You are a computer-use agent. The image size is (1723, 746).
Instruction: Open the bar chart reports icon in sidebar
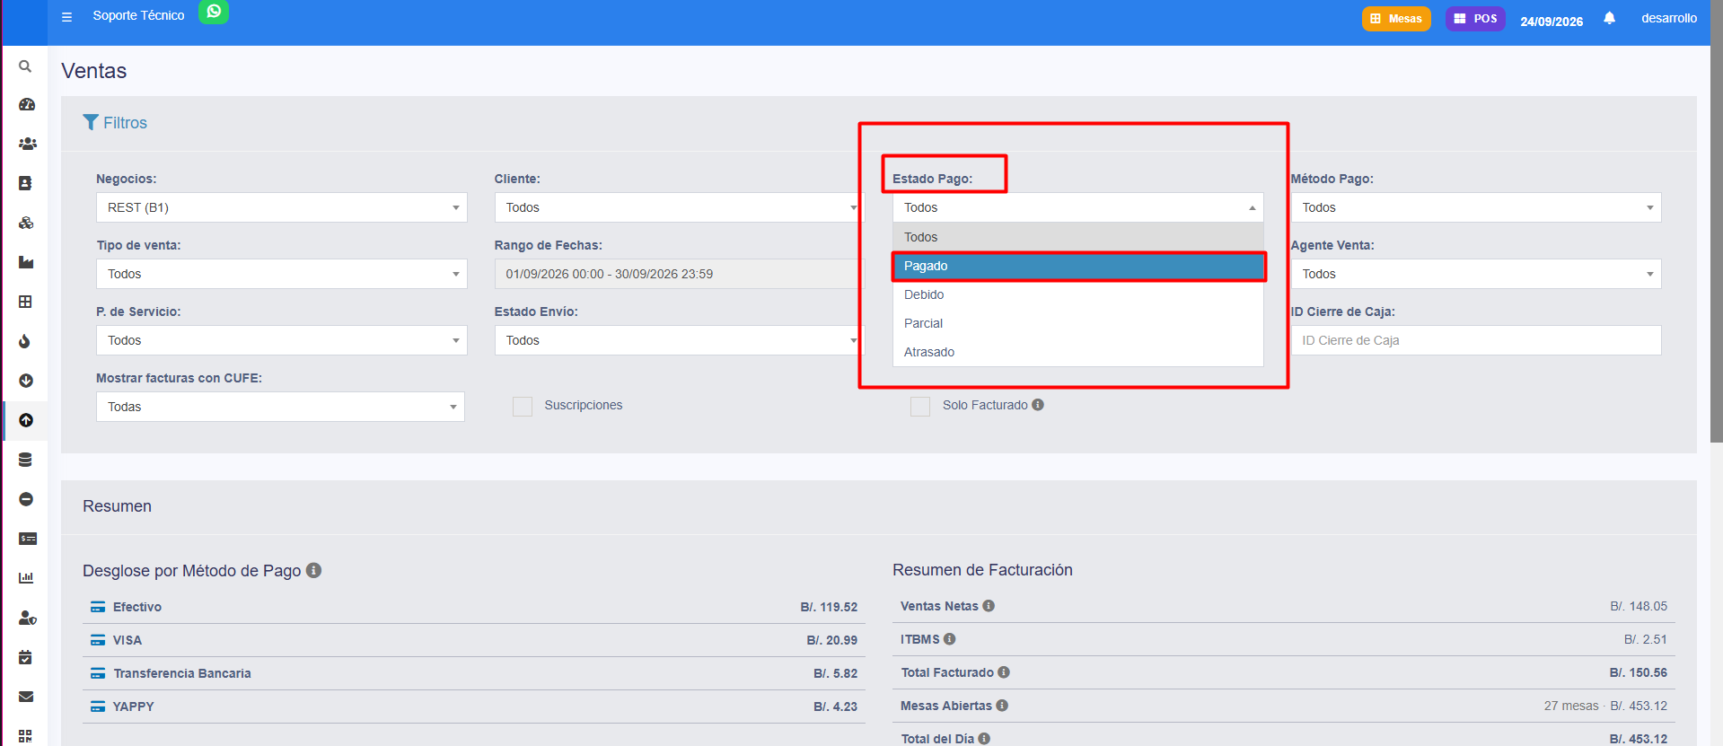coord(26,578)
